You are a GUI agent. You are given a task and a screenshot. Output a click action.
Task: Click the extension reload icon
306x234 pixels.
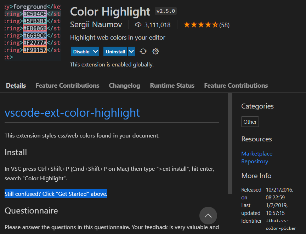pos(143,51)
